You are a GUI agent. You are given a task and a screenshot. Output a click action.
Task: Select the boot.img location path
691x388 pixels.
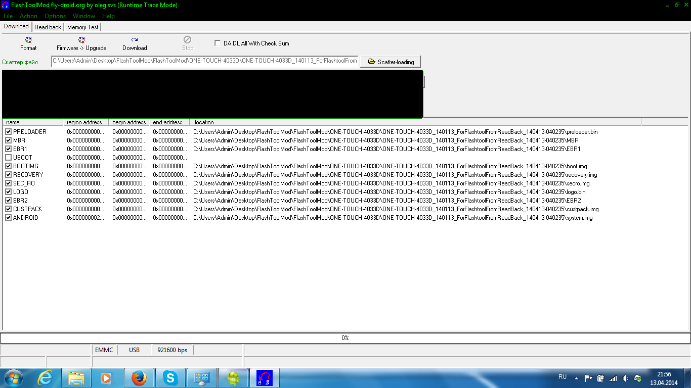pyautogui.click(x=390, y=166)
